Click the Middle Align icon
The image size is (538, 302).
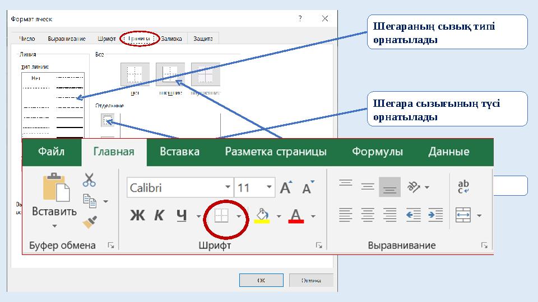368,187
